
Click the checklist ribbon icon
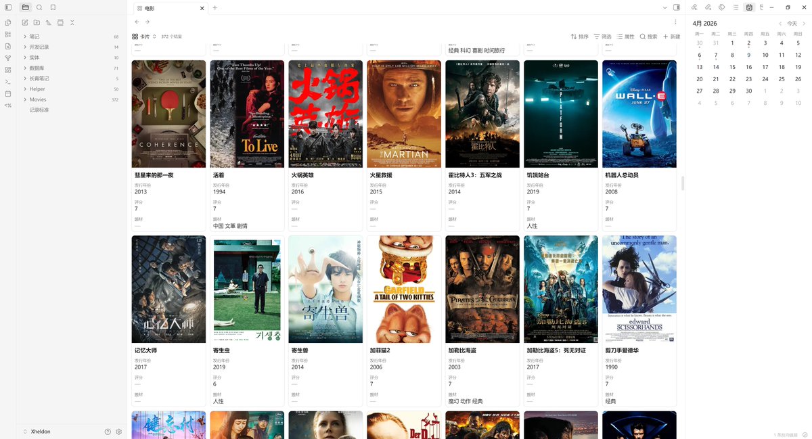click(8, 34)
